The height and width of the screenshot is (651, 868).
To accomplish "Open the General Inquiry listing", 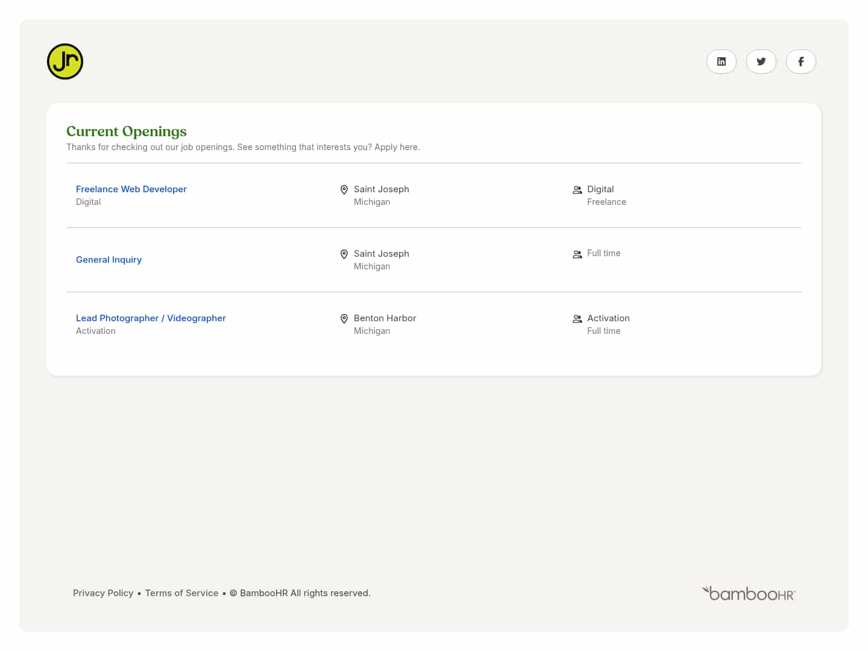I will tap(108, 259).
